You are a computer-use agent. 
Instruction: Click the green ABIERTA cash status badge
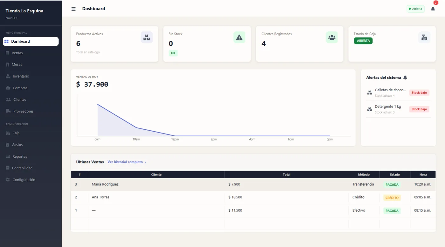[x=363, y=41]
